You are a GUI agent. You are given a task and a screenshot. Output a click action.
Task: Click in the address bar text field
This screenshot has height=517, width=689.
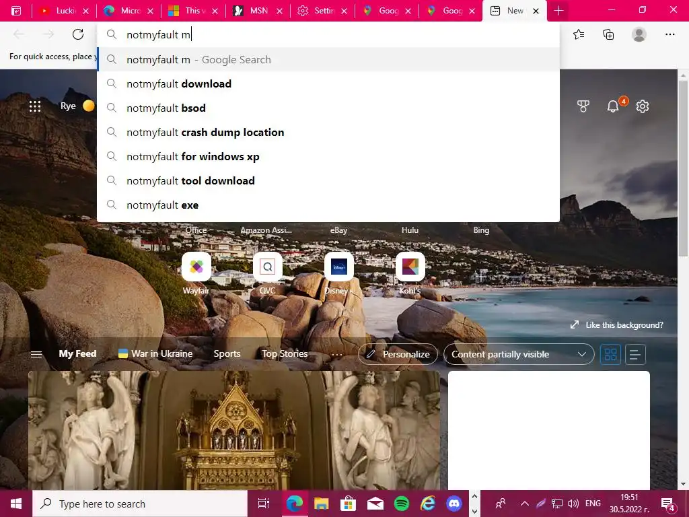pos(328,34)
